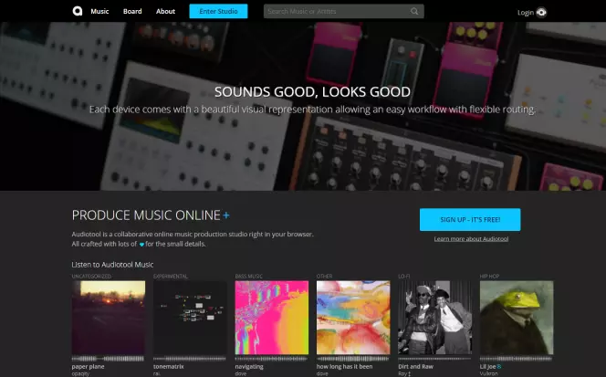
Task: Seek in the navigating waveform
Action: 272,359
